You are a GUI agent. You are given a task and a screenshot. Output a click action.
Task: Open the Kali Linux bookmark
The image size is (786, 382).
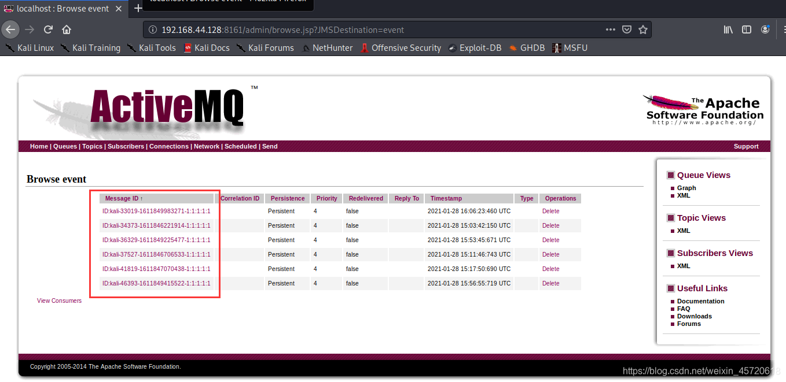click(x=30, y=48)
